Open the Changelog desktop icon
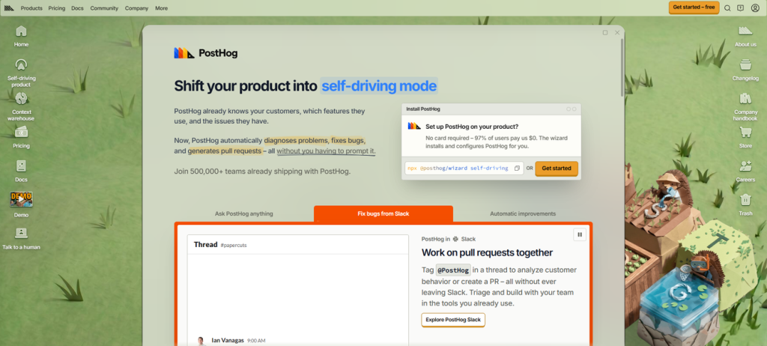The width and height of the screenshot is (767, 346). pos(745,70)
